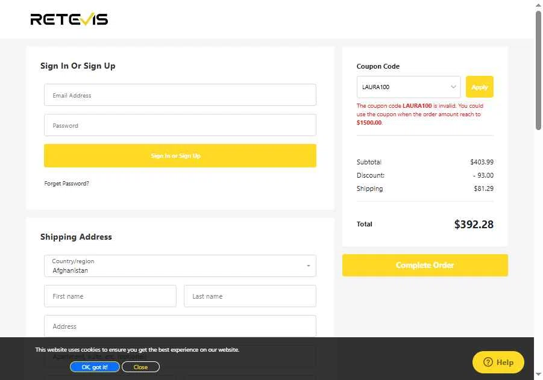Click the Coupon Code label
This screenshot has width=543, height=380.
click(x=378, y=66)
